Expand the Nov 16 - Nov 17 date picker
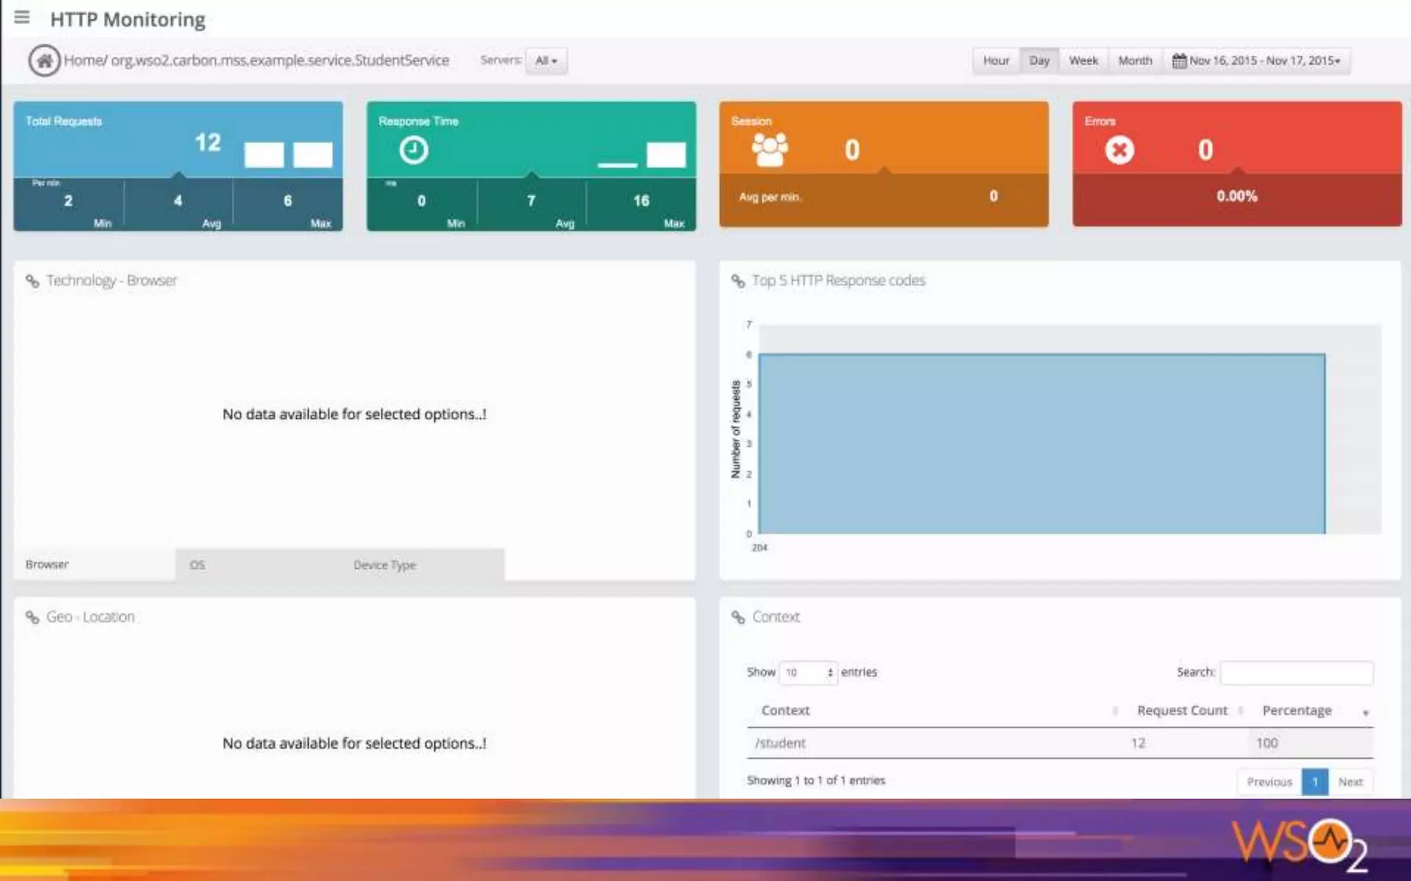 click(x=1264, y=61)
